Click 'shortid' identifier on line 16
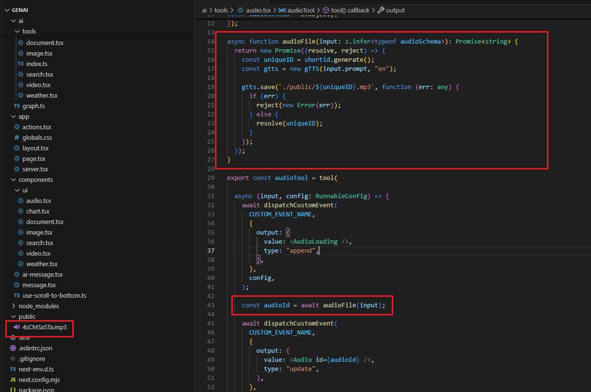 [317, 60]
